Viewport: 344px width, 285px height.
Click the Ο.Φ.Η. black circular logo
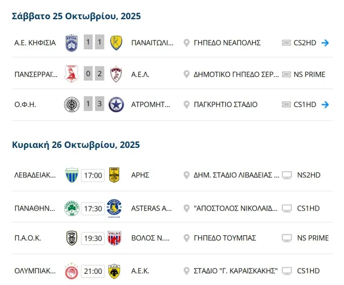[x=72, y=105]
